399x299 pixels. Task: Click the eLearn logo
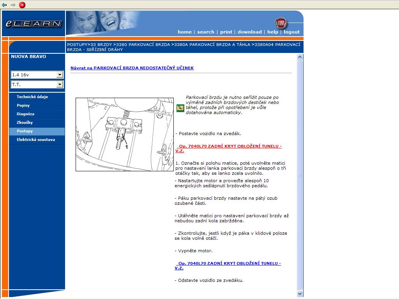point(34,24)
